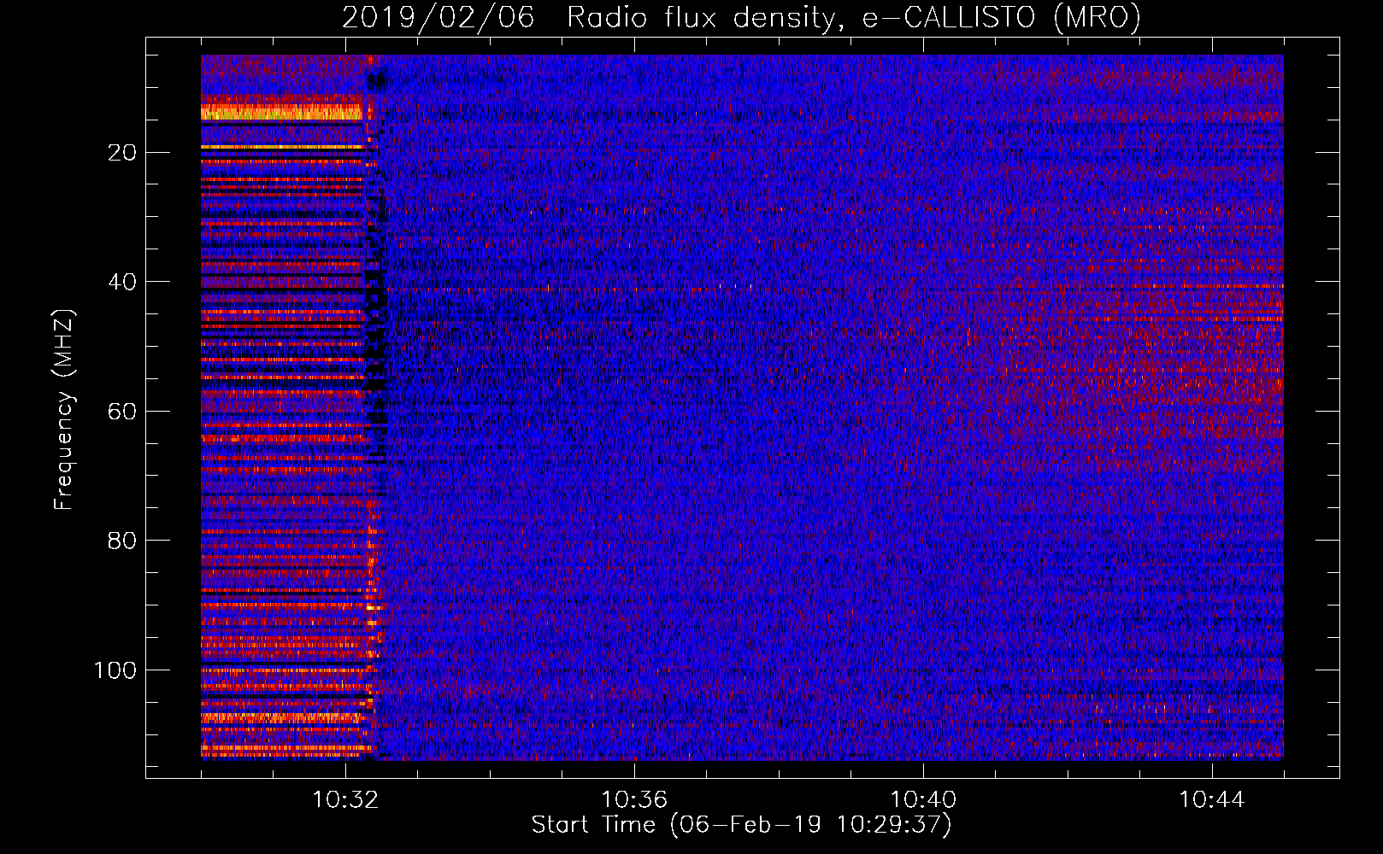Screen dimensions: 1383x854
Task: Click the '40' frequency tick label
Action: coord(122,282)
